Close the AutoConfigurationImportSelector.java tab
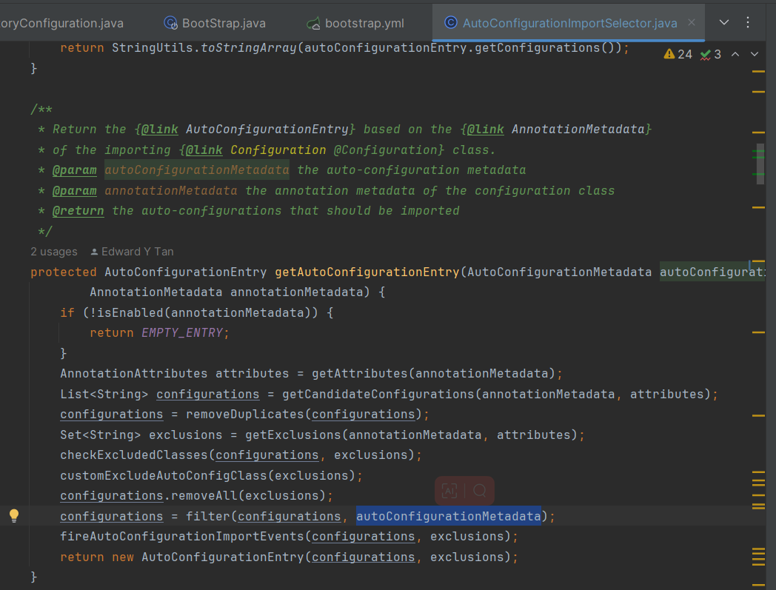The width and height of the screenshot is (776, 590). click(x=692, y=22)
